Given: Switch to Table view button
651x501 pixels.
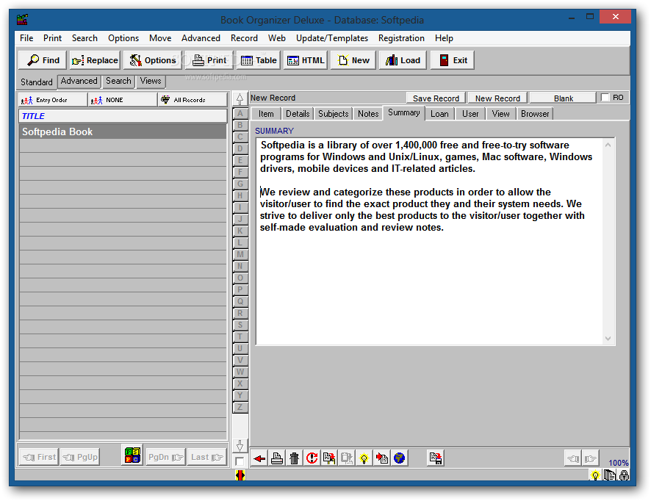Looking at the screenshot, I should (259, 60).
